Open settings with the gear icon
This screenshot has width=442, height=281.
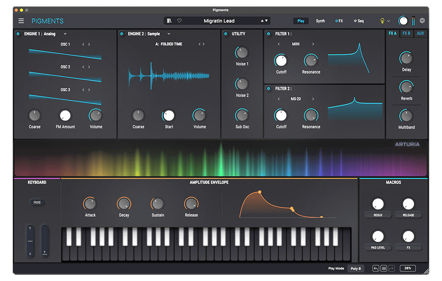tap(422, 21)
